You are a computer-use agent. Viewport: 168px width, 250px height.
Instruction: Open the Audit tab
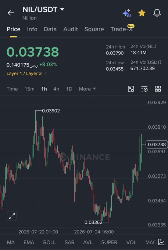coord(71,29)
